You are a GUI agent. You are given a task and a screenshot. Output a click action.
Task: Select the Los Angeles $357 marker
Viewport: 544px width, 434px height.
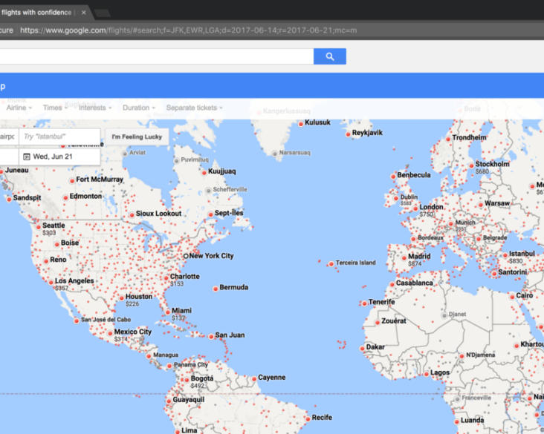click(51, 282)
